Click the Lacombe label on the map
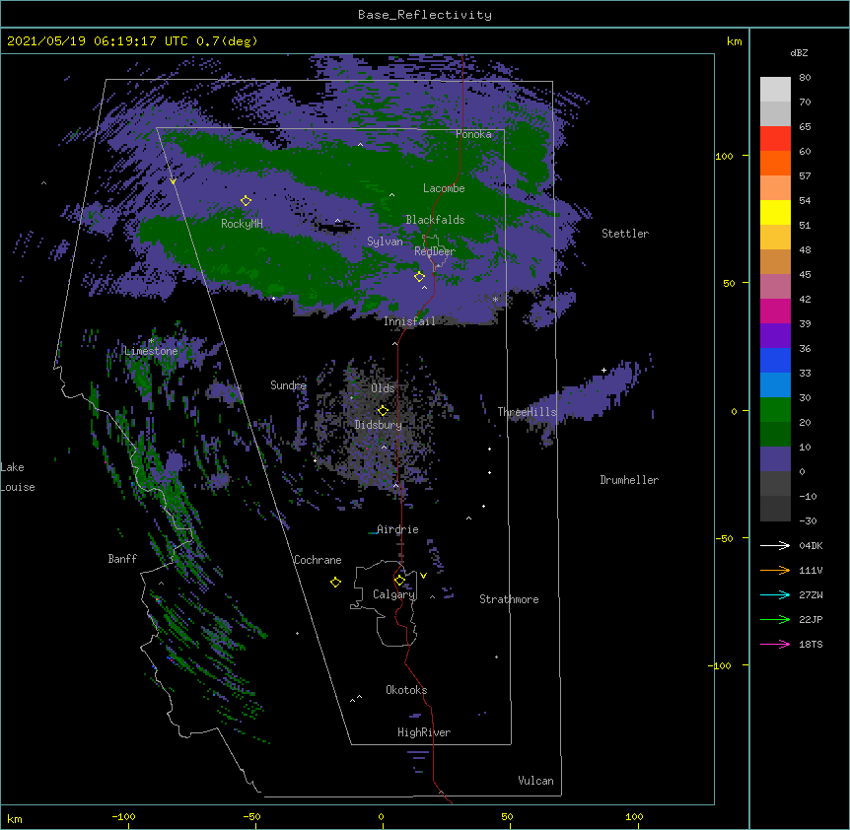This screenshot has width=850, height=830. coord(444,188)
